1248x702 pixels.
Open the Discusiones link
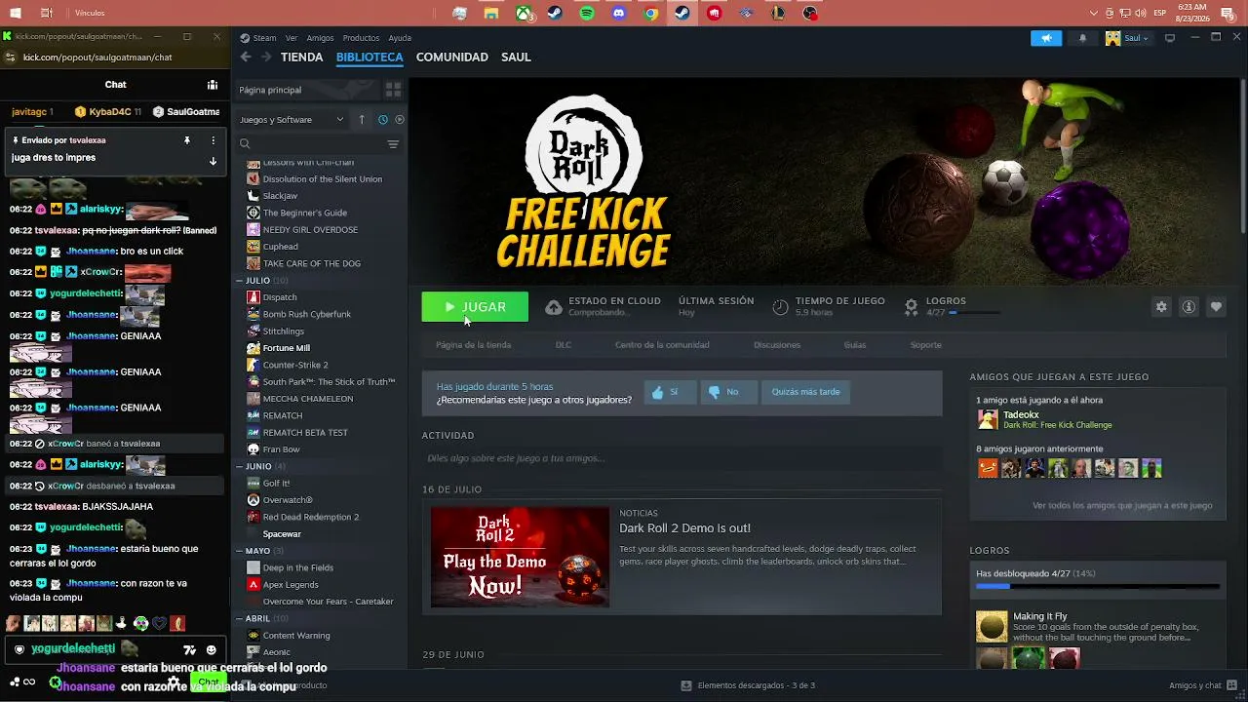click(x=777, y=345)
